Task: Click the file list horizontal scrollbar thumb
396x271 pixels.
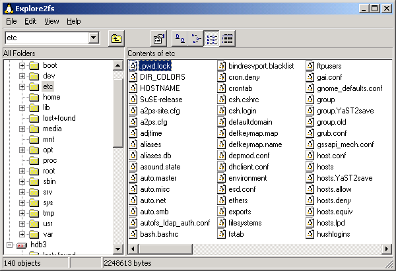Action: tap(165, 249)
